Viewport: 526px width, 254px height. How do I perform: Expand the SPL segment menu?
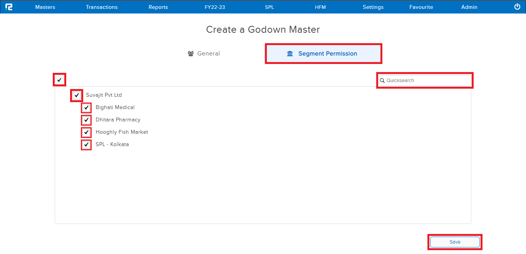tap(270, 7)
